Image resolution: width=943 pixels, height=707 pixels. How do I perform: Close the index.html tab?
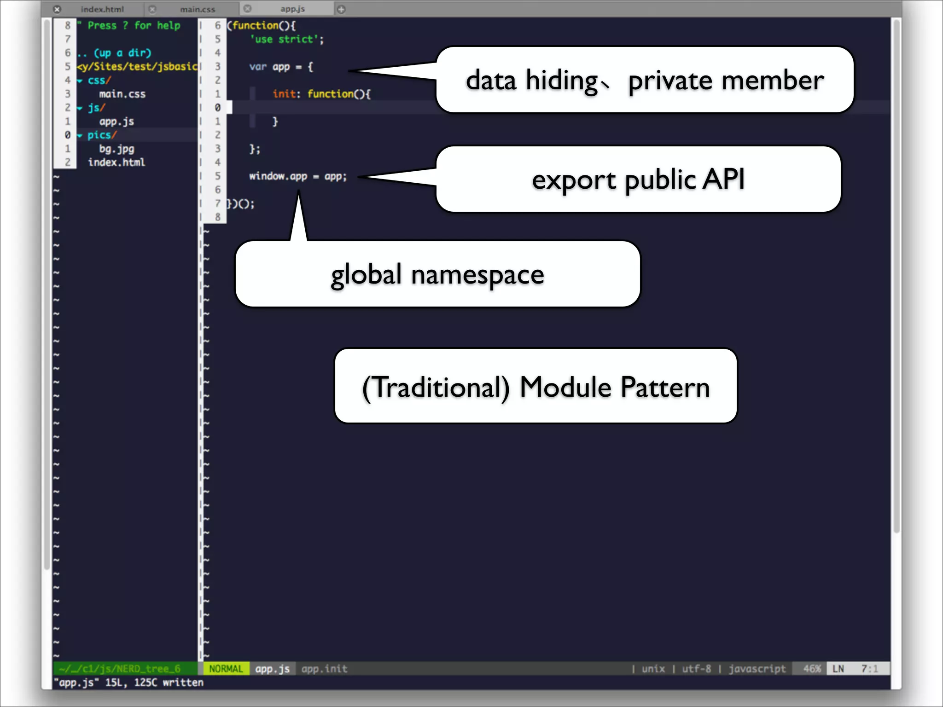57,9
